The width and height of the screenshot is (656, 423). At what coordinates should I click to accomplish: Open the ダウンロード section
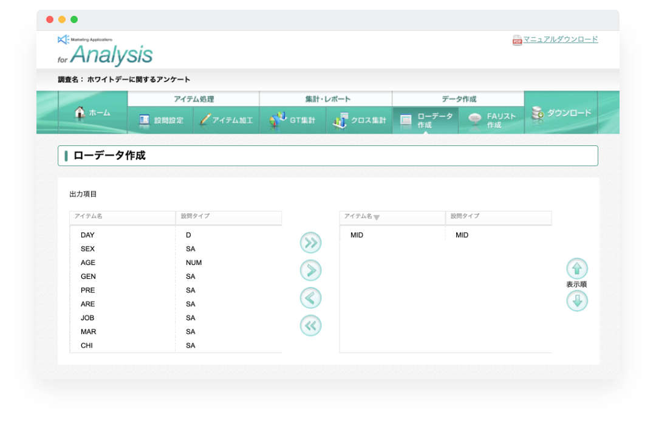(x=561, y=112)
